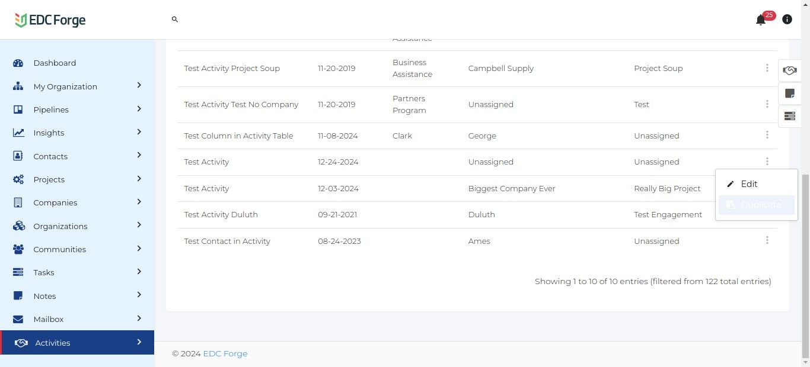Select Edit from the row context menu
810x367 pixels.
749,184
